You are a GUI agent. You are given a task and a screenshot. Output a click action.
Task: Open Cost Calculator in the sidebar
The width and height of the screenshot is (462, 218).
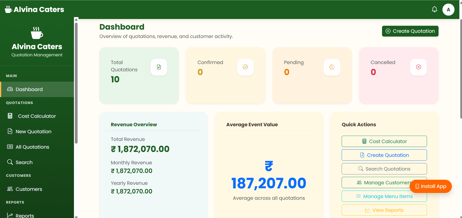tap(37, 116)
